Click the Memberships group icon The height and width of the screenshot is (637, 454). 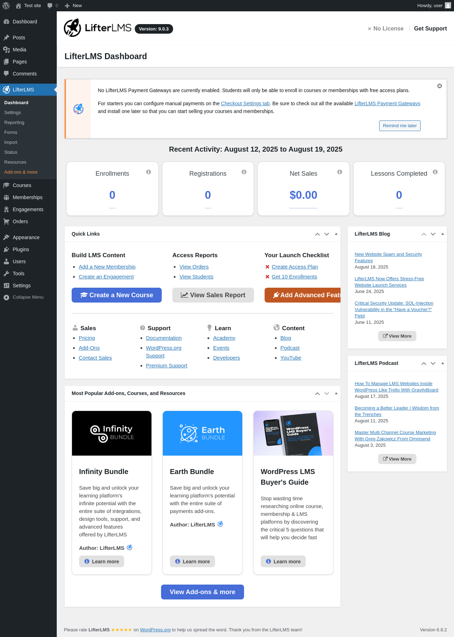6,197
